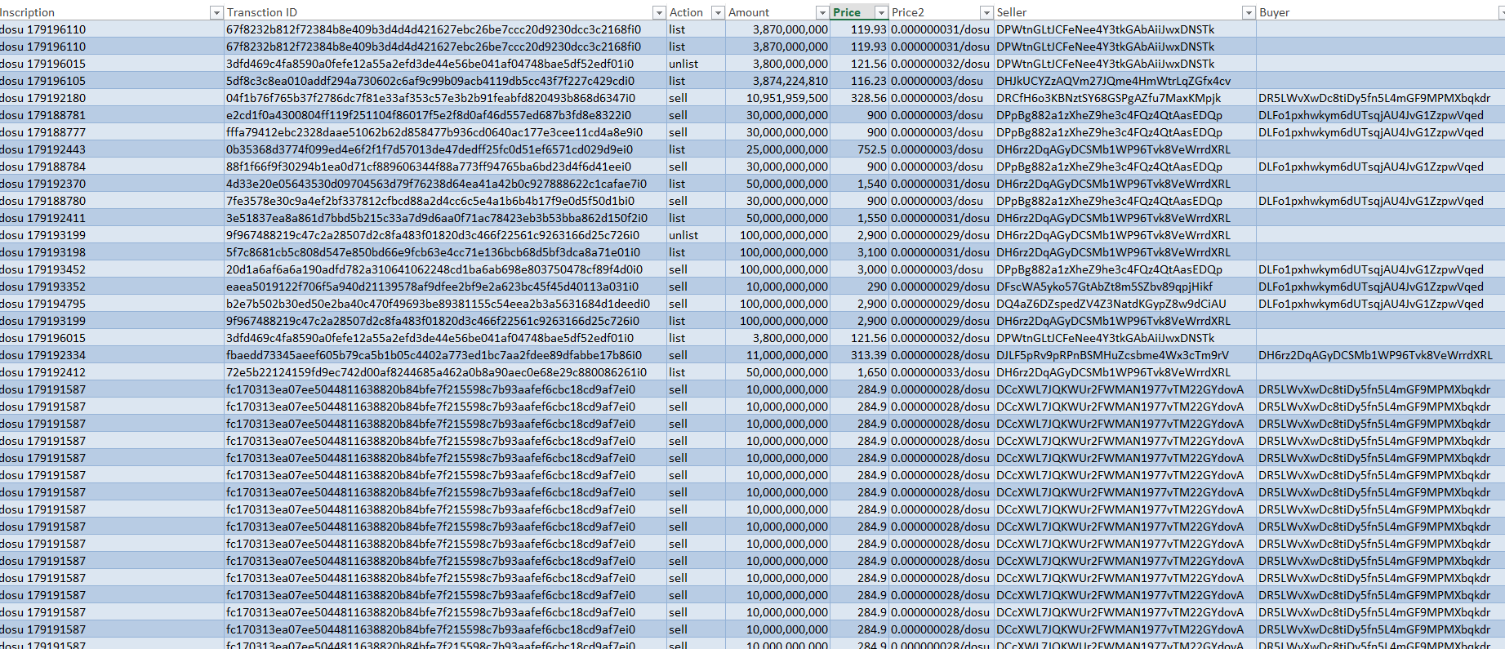Select transaction ID starting with e2cd1f0a4300804ff
The width and height of the screenshot is (1505, 649).
(x=445, y=115)
